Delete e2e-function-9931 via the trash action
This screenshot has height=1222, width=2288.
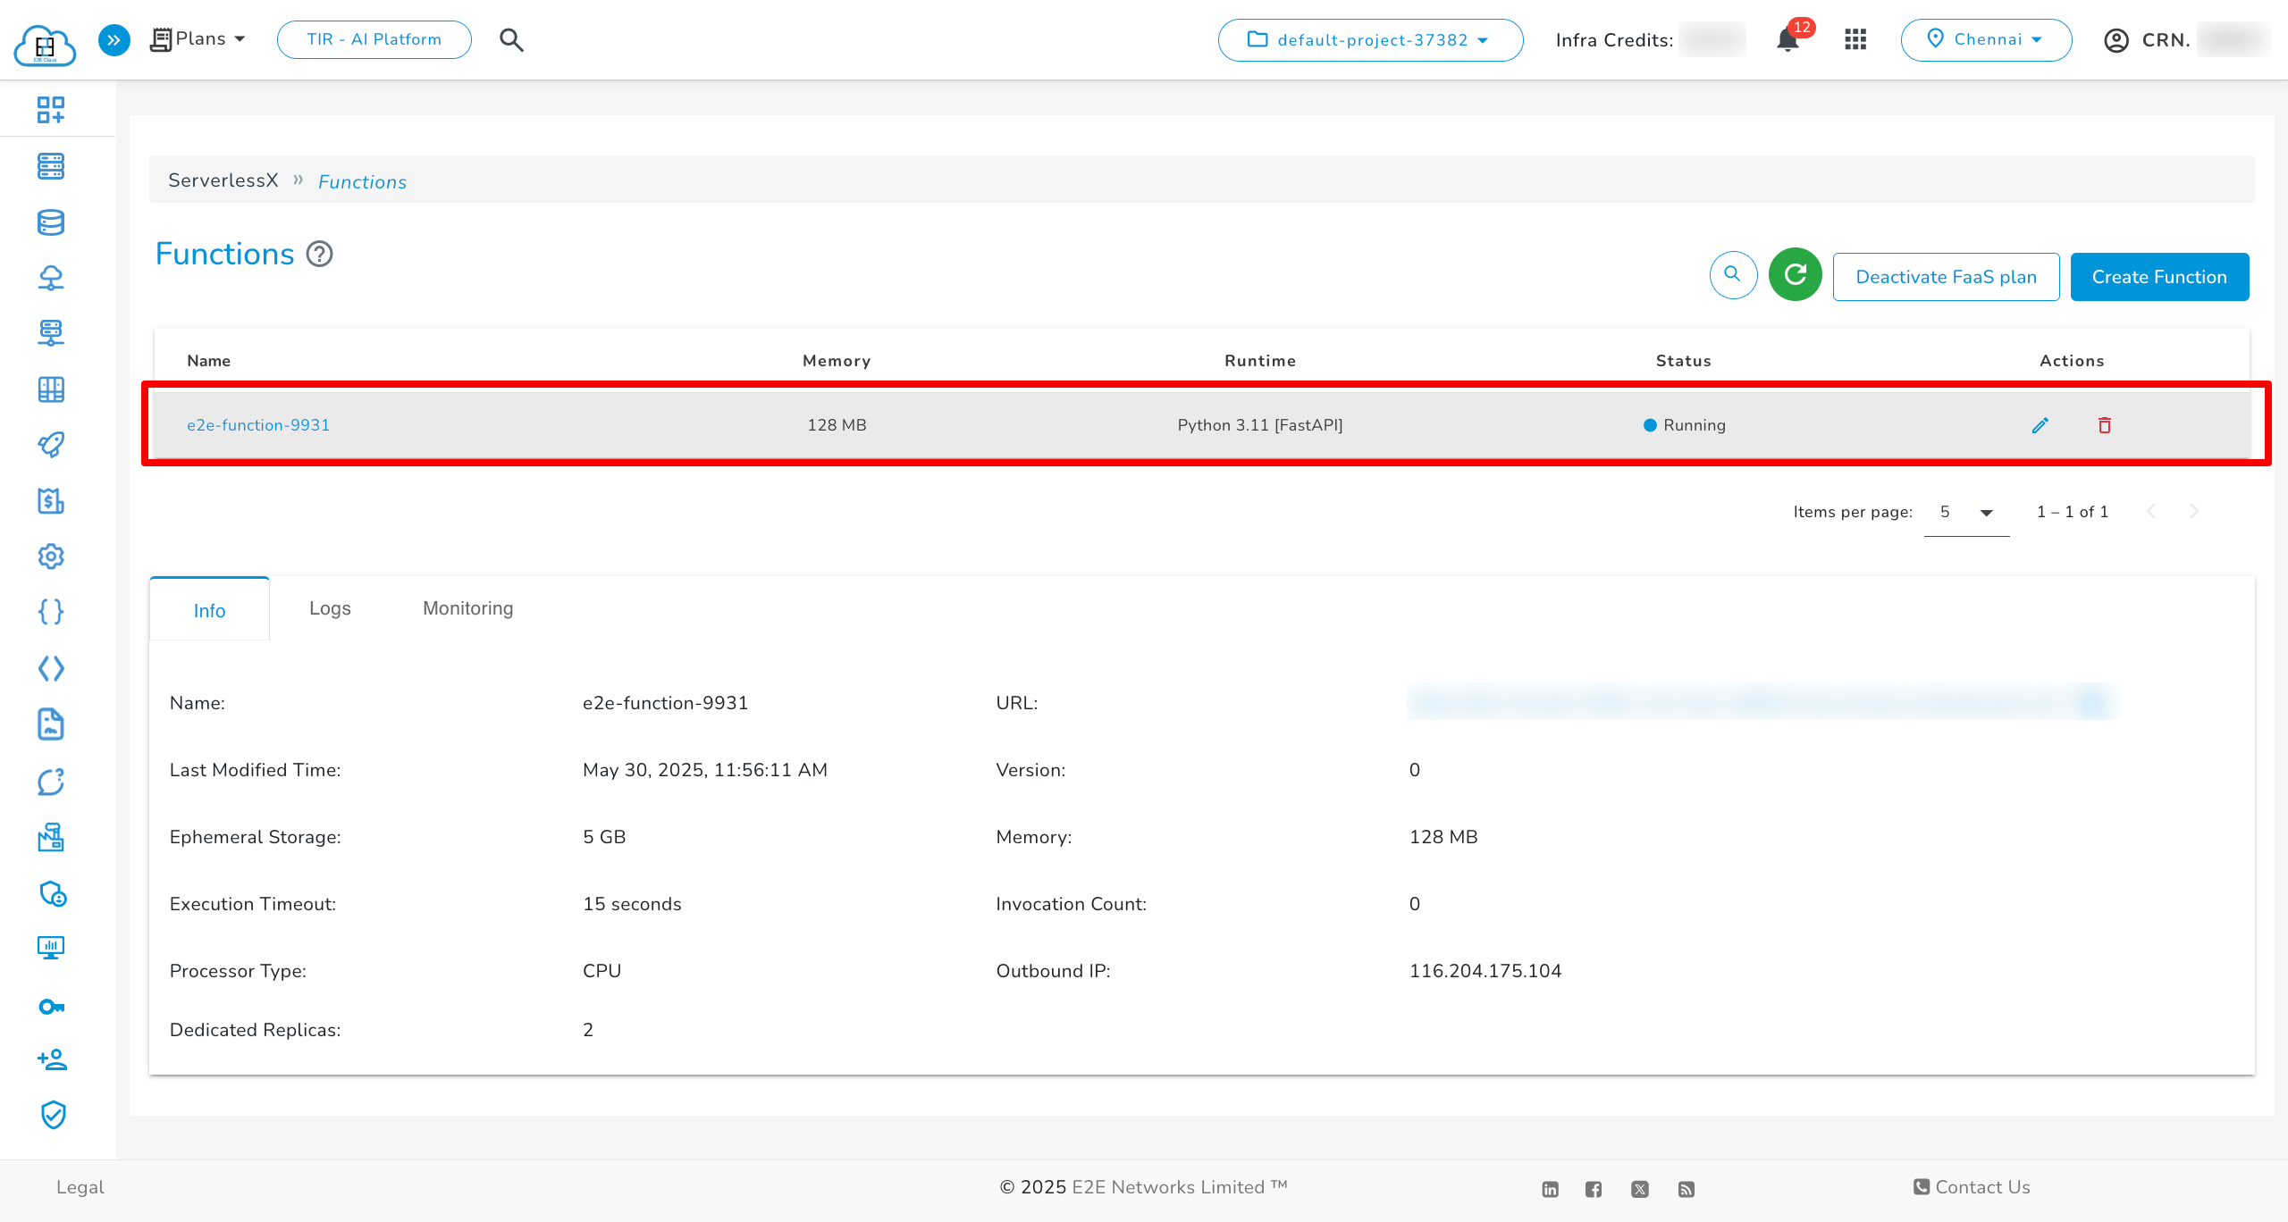(x=2105, y=425)
